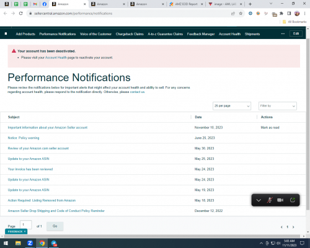This screenshot has width=310, height=248.
Task: Click the share screen icon in Zoom bar
Action: coord(293,200)
